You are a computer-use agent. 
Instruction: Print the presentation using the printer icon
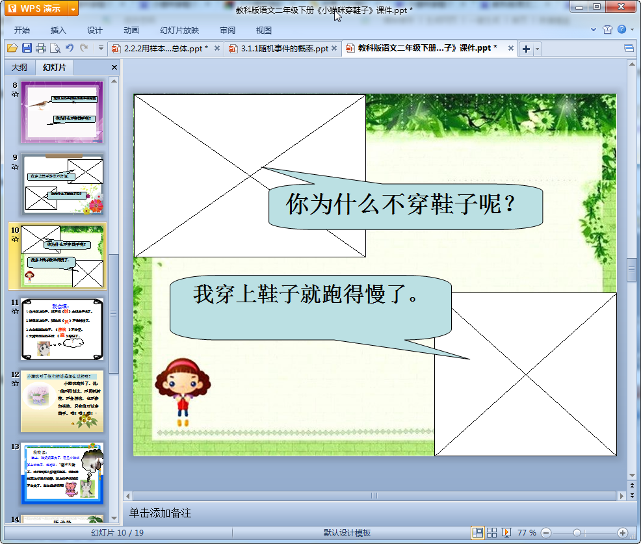(x=41, y=48)
